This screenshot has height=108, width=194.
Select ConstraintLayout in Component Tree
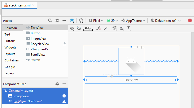click(35, 91)
